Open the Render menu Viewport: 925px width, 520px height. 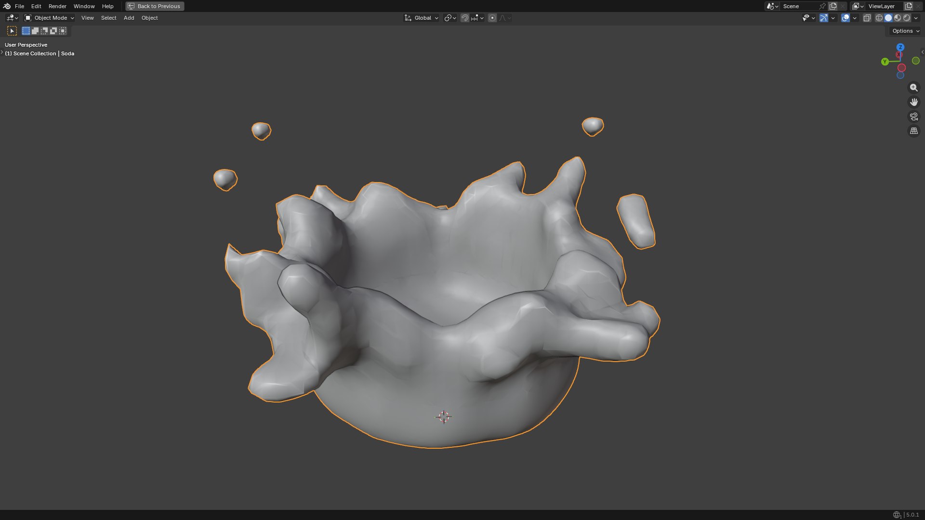click(x=57, y=6)
